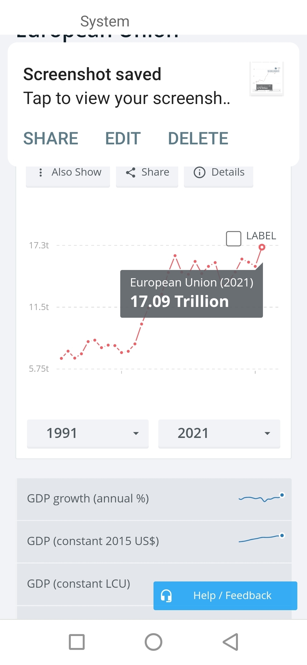Open the 2021 end year dropdown
This screenshot has height=665, width=307.
[219, 433]
